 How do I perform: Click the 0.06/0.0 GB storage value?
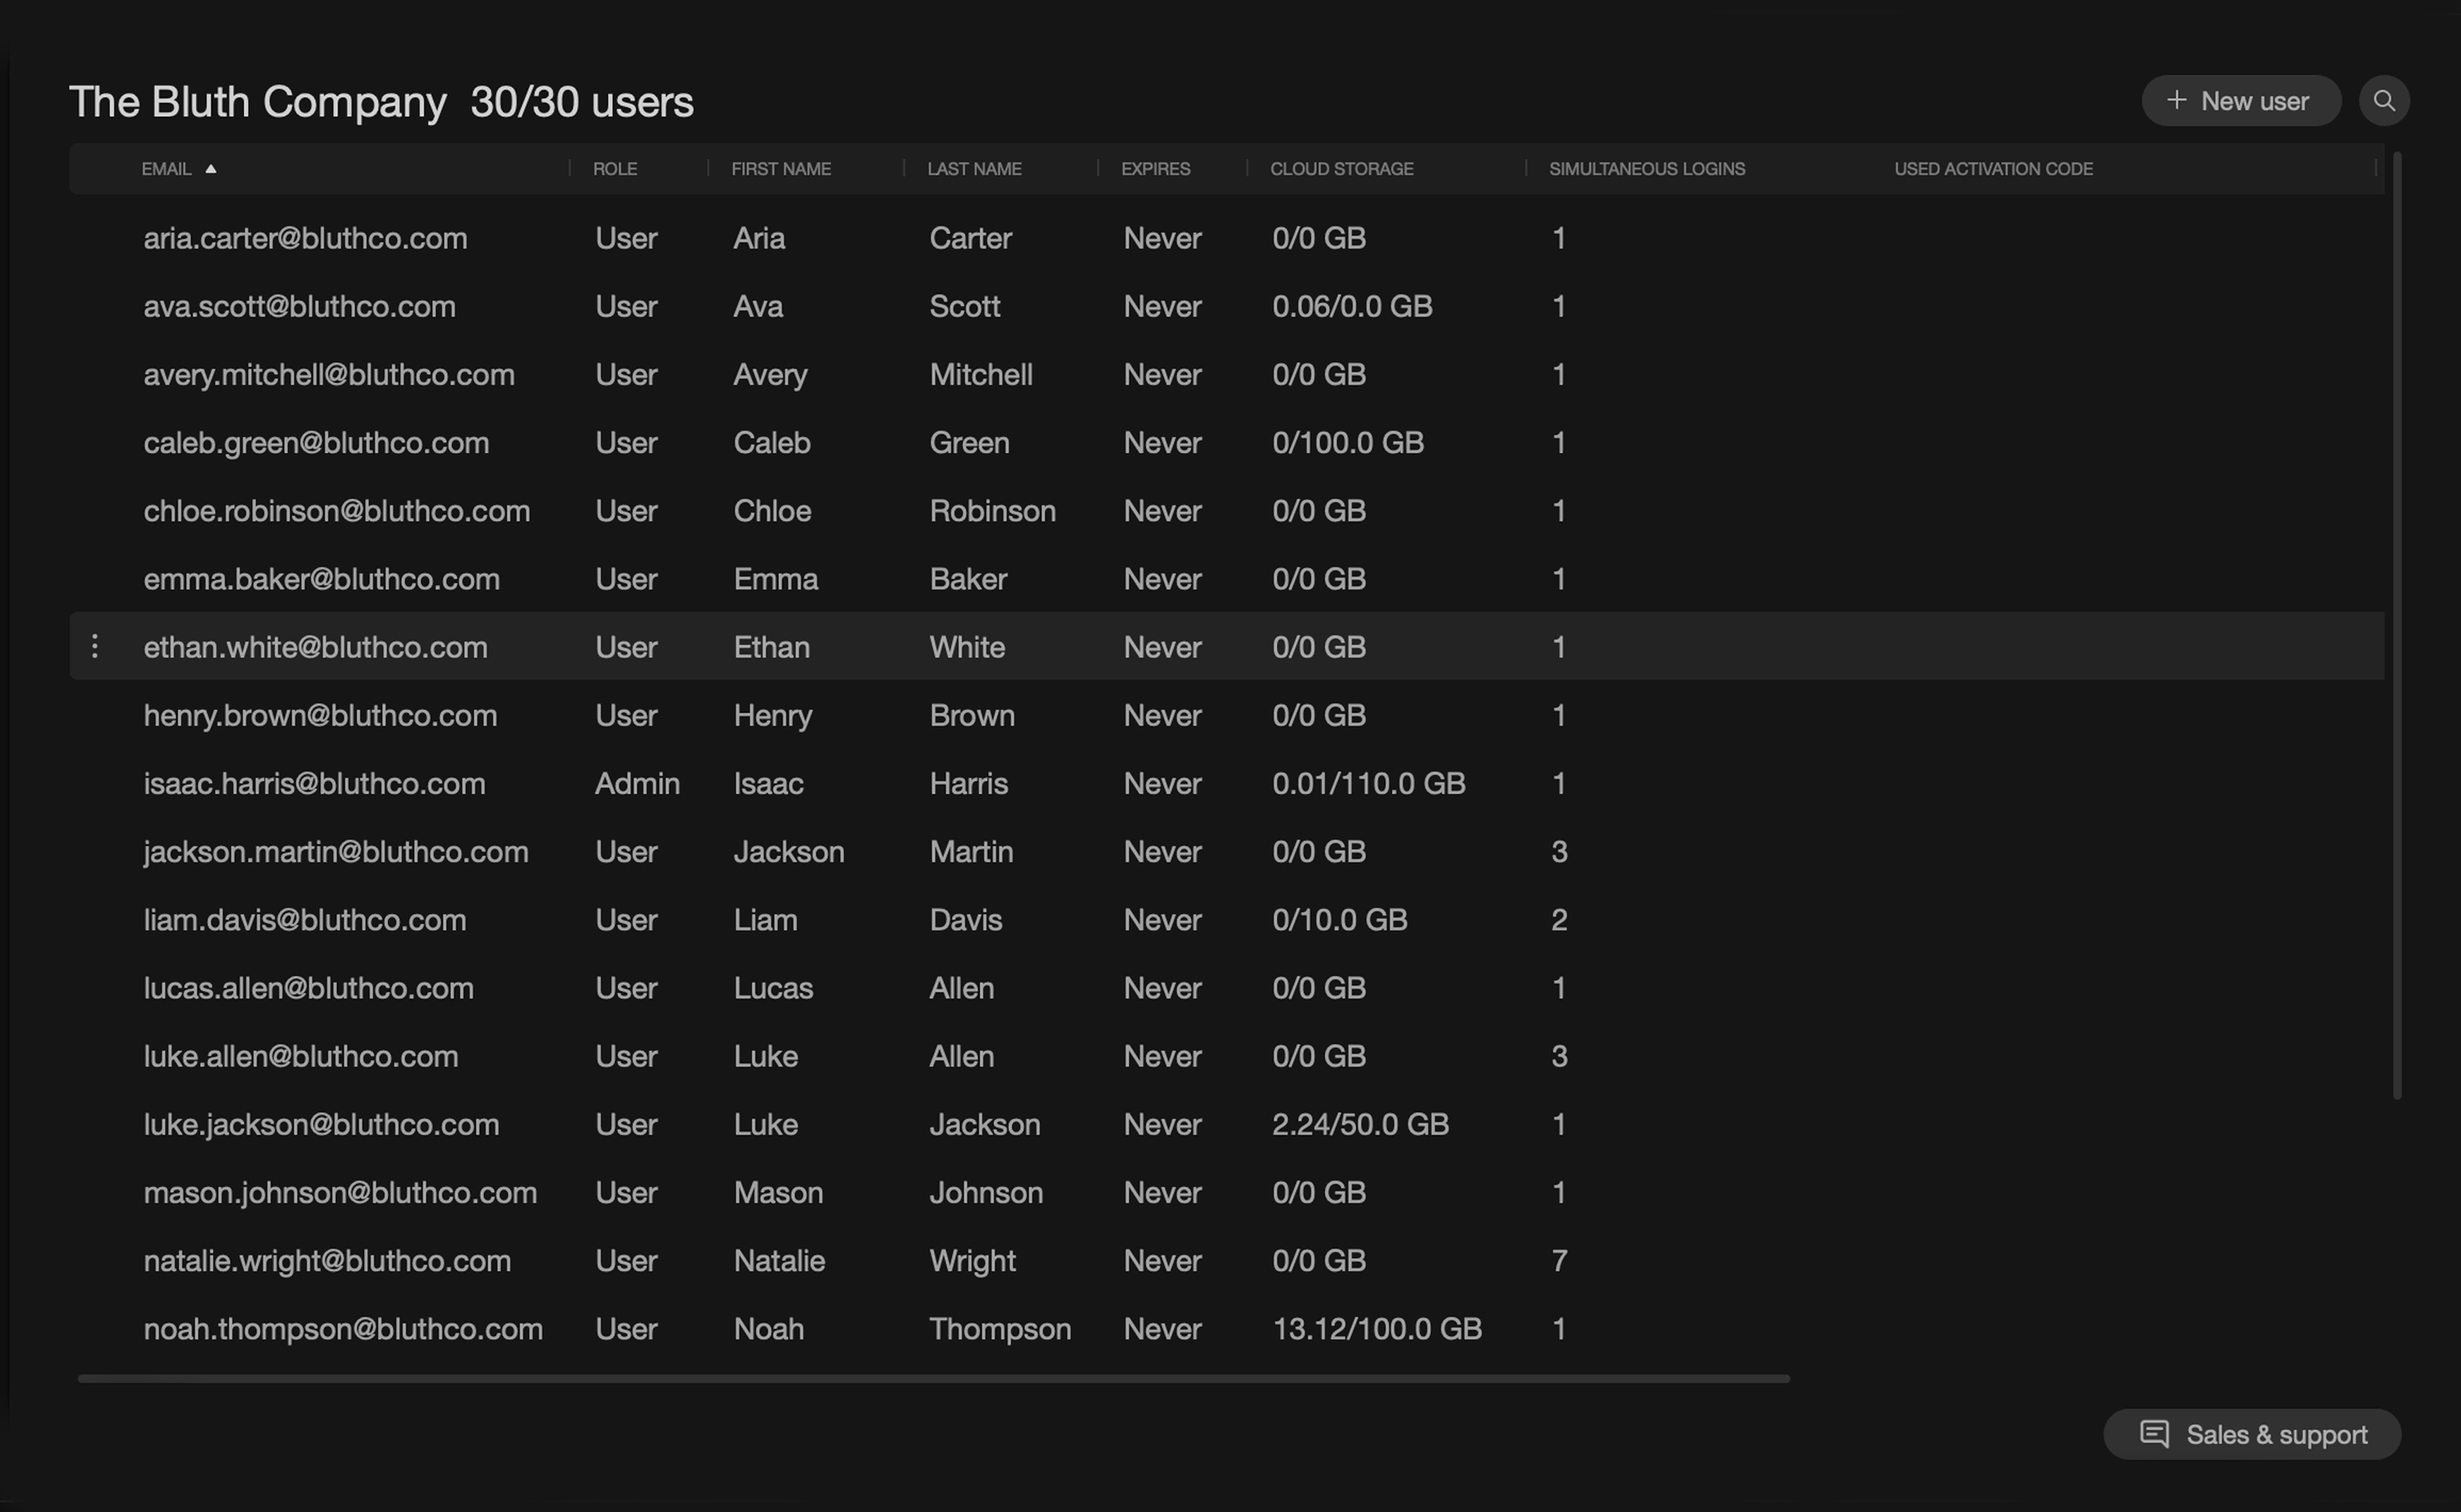1352,306
